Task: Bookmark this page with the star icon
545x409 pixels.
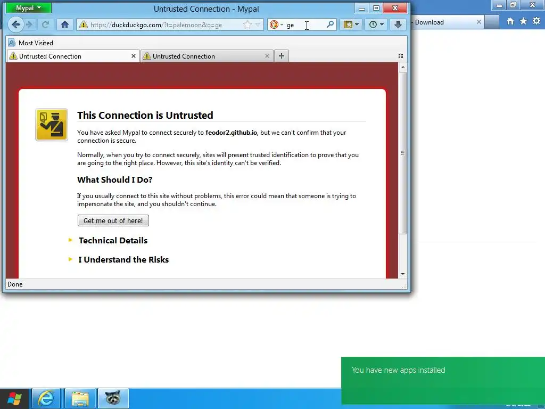Action: coord(247,24)
